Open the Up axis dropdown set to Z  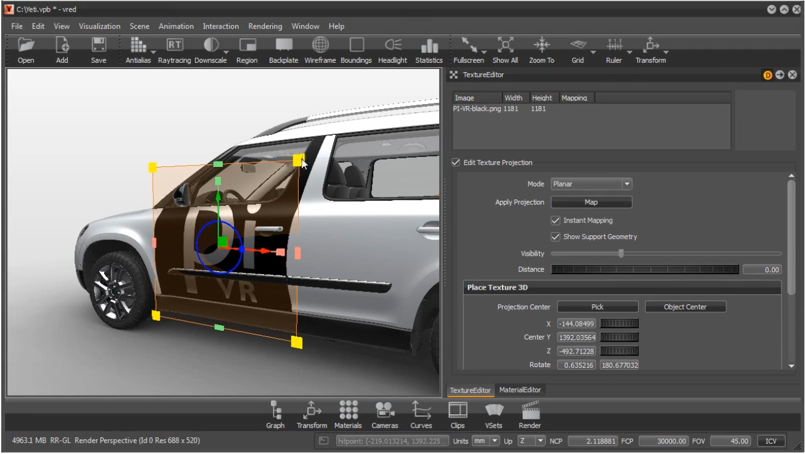[532, 441]
